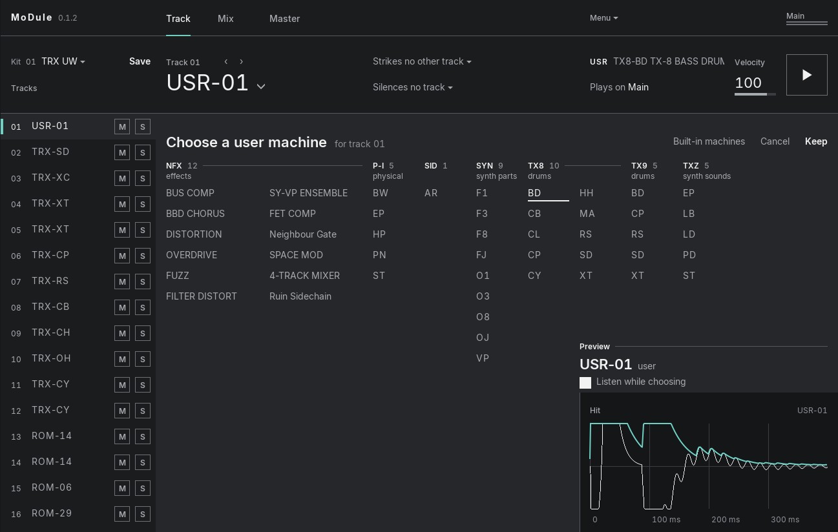Select TX8 drum machine MA
The height and width of the screenshot is (532, 838).
pos(587,214)
